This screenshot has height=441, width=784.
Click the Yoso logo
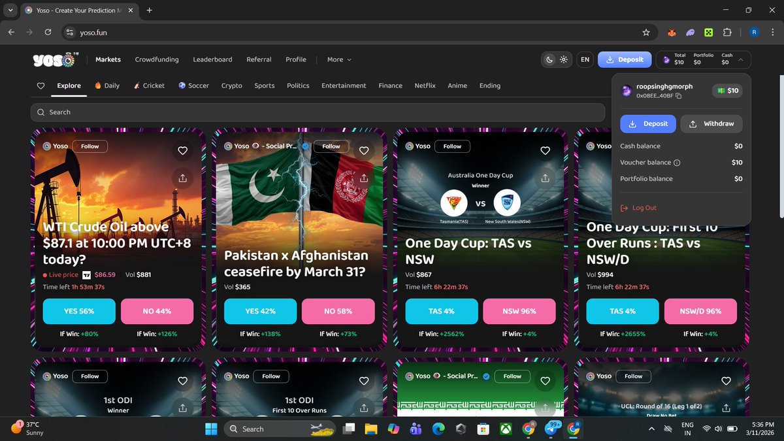pyautogui.click(x=56, y=60)
